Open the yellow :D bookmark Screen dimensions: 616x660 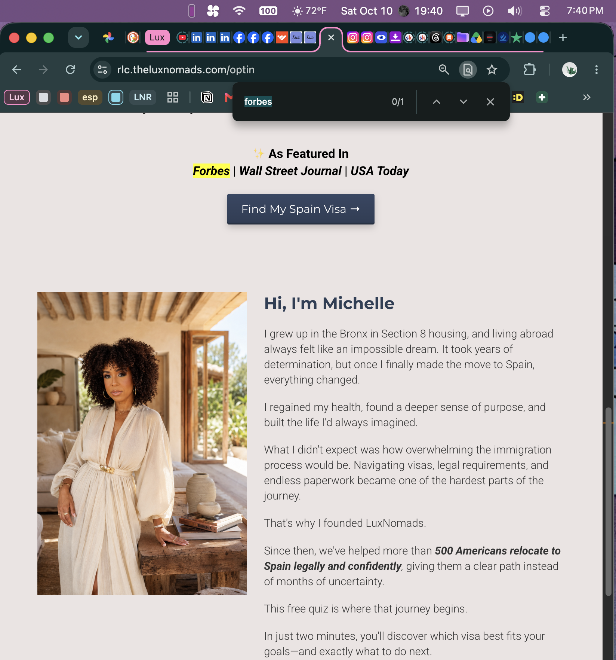(518, 97)
